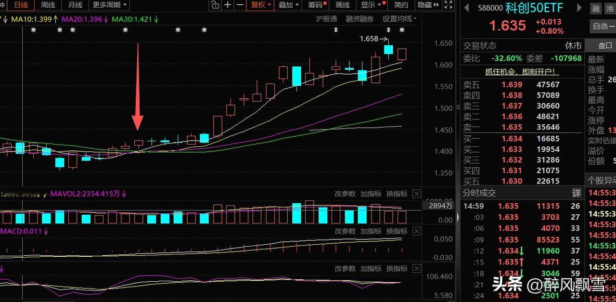Click MAVOL2:2354.415万 label
The width and height of the screenshot is (616, 302).
[x=89, y=194]
